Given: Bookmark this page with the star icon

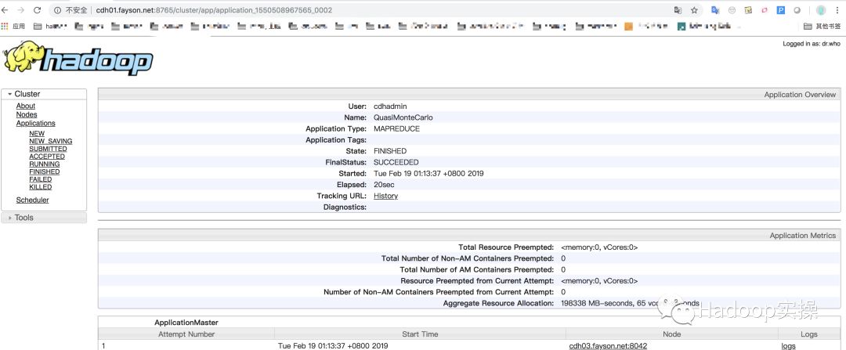Looking at the screenshot, I should pyautogui.click(x=694, y=10).
